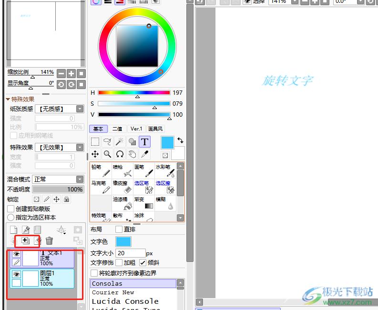The height and width of the screenshot is (310, 378).
Task: Click the zoom in plus button
Action: point(72,74)
